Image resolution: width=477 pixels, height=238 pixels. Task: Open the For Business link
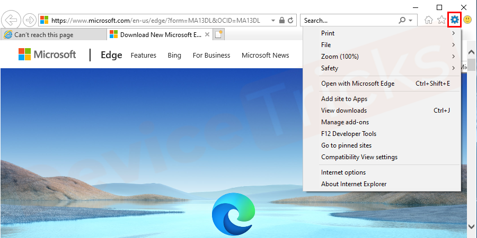coord(211,55)
